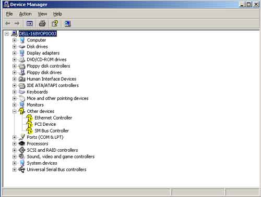The width and height of the screenshot is (261, 197).
Task: Click the Human Interface Devices icon
Action: coord(22,79)
